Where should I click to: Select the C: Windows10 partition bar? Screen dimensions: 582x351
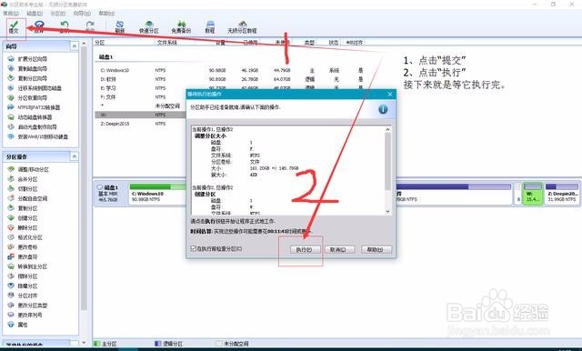tap(157, 194)
